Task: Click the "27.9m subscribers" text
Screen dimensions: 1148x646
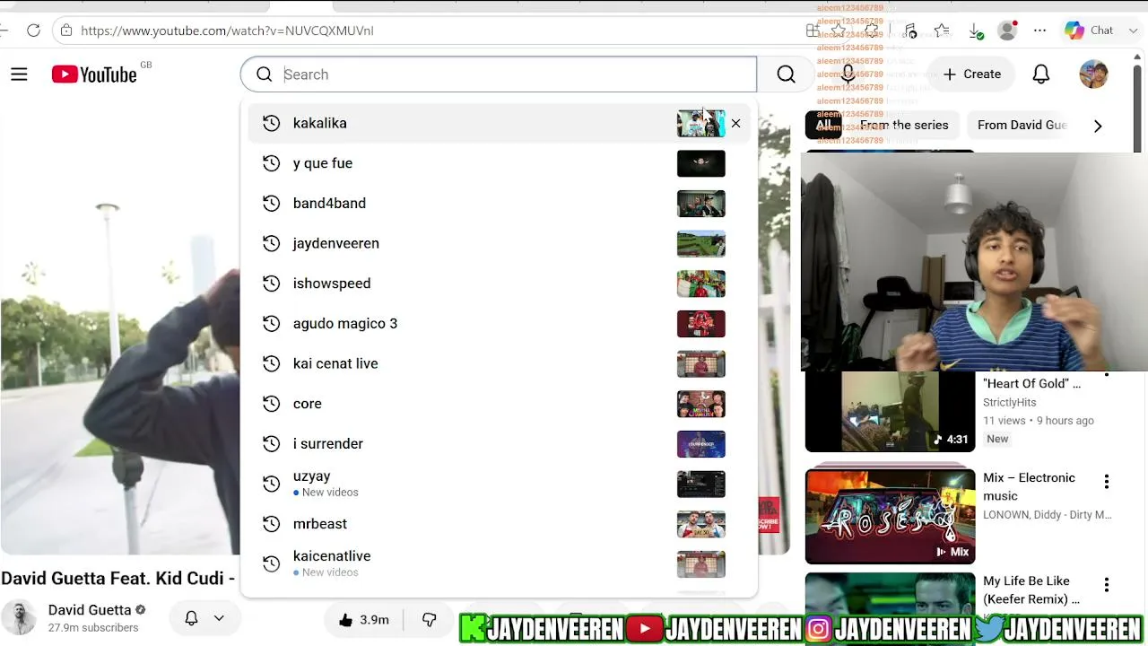Action: point(93,628)
